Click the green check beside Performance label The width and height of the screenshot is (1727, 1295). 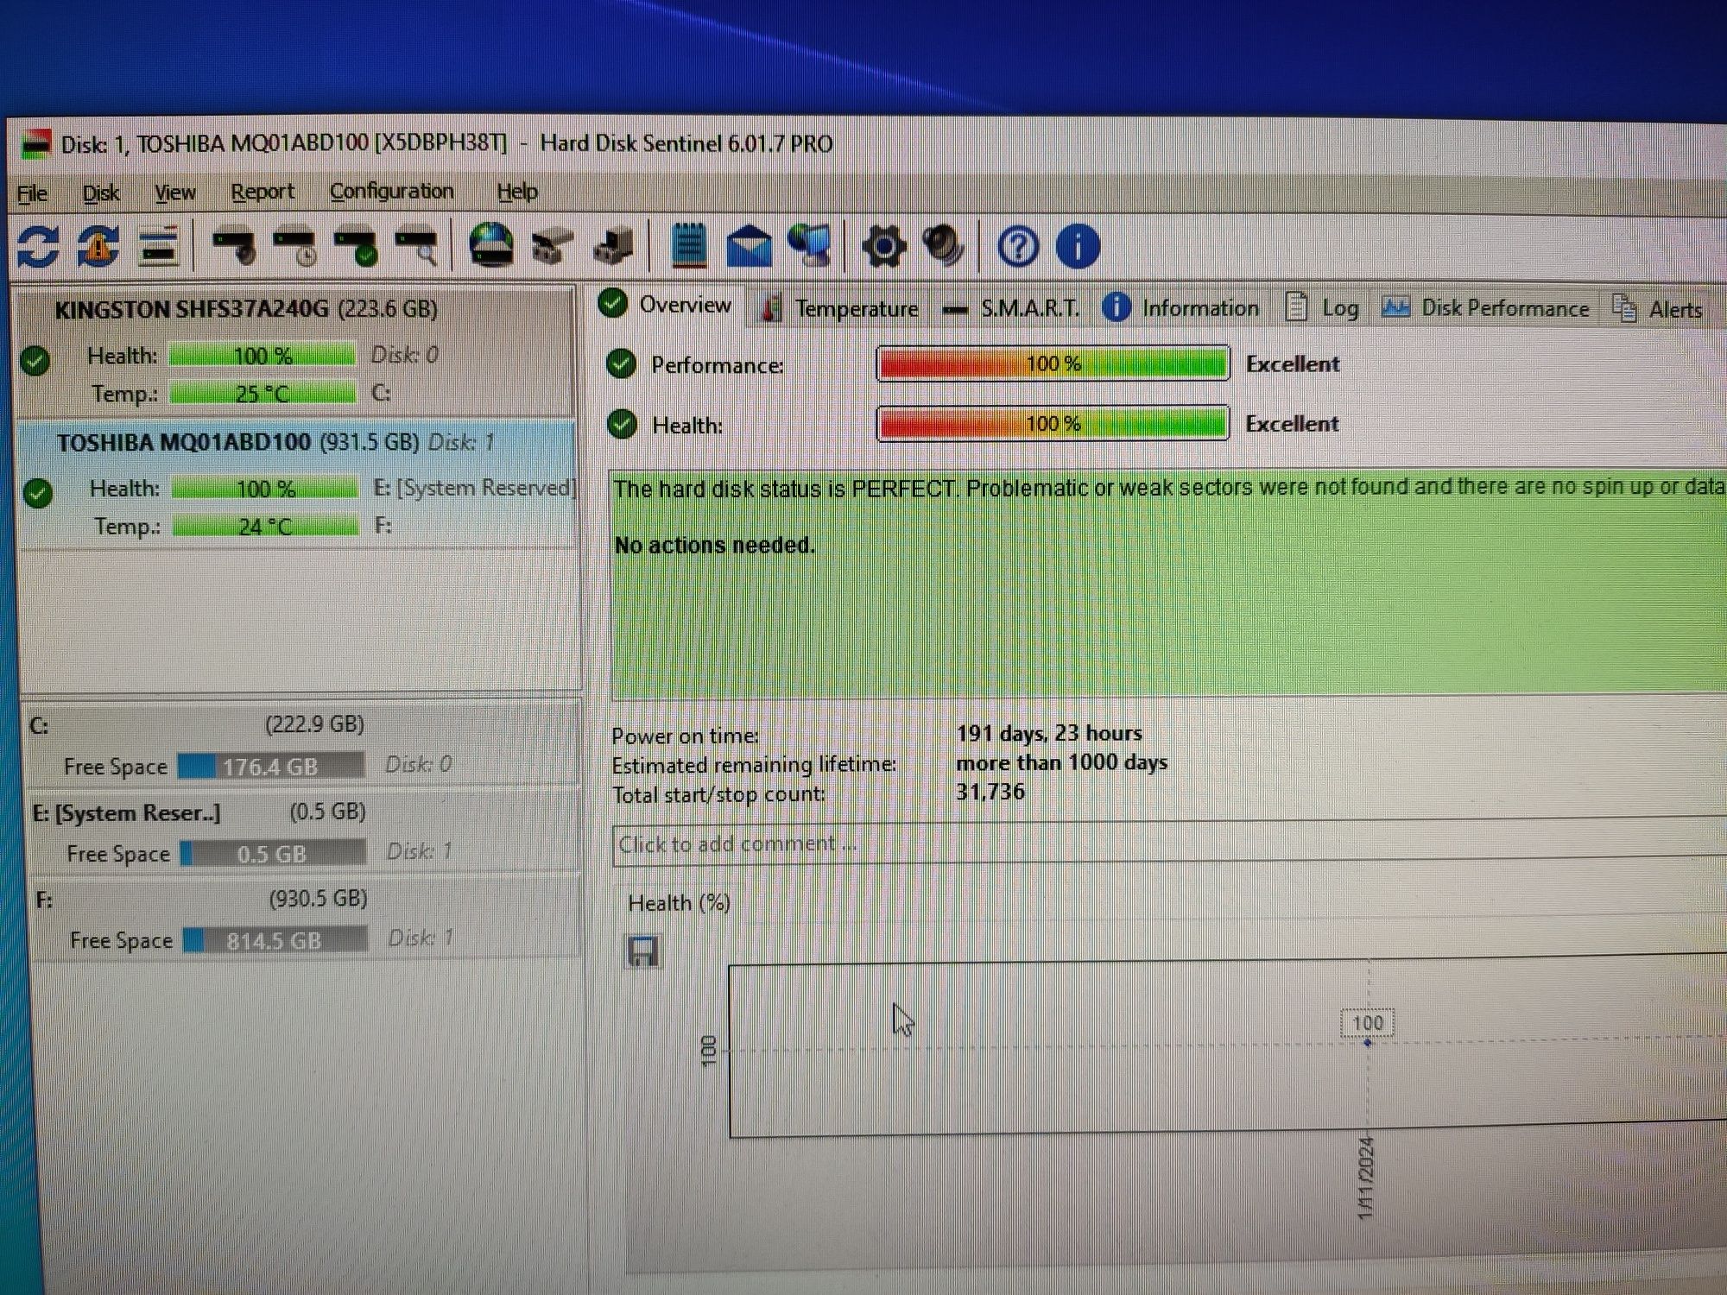[621, 364]
